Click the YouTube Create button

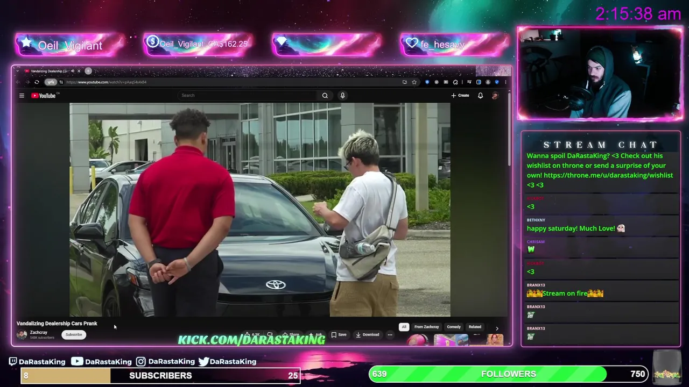(x=460, y=95)
